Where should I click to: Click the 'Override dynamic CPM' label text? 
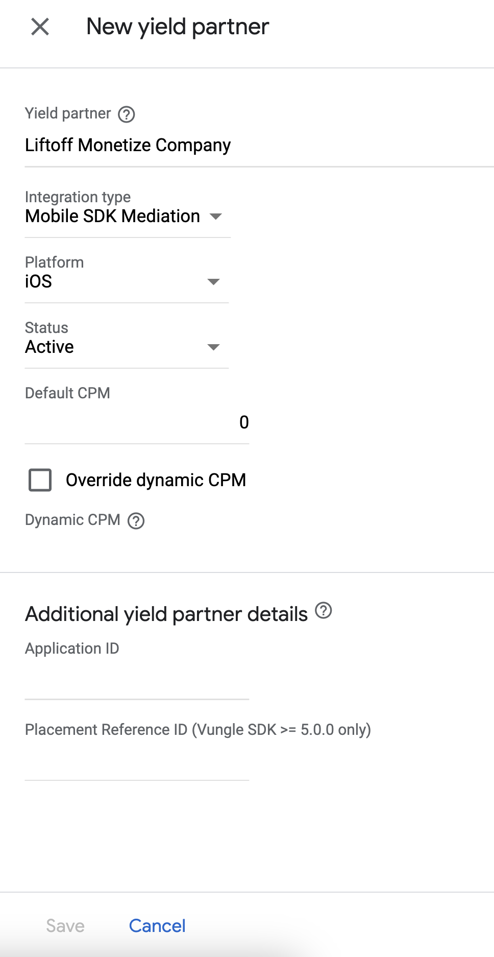tap(156, 480)
